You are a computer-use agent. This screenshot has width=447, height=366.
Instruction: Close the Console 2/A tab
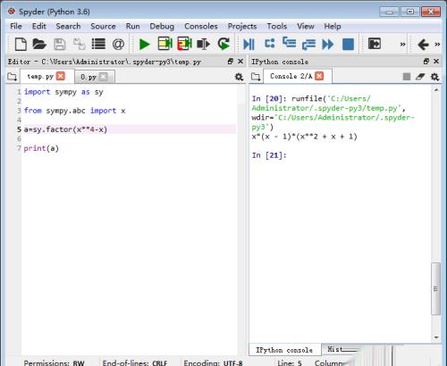tap(319, 76)
